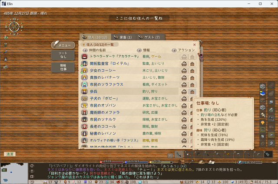Click the open book icon in bottom bar

[x=212, y=162]
